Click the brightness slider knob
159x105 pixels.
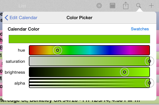(125, 72)
